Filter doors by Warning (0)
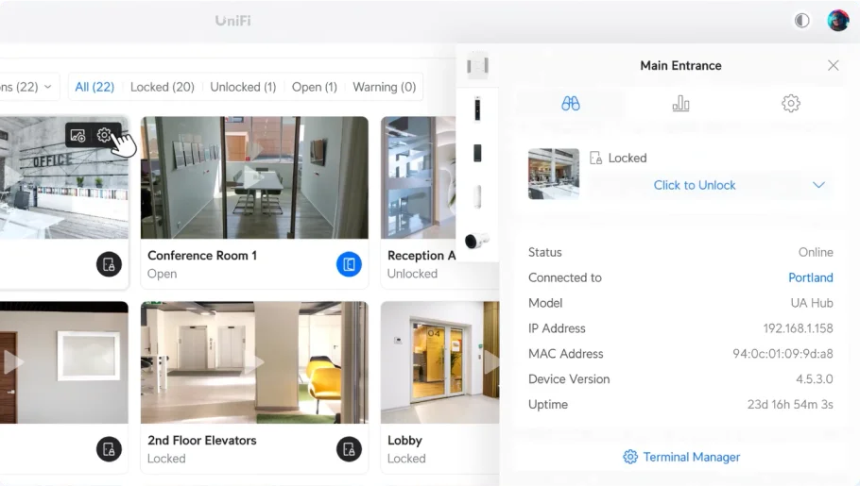This screenshot has width=860, height=486. point(384,87)
